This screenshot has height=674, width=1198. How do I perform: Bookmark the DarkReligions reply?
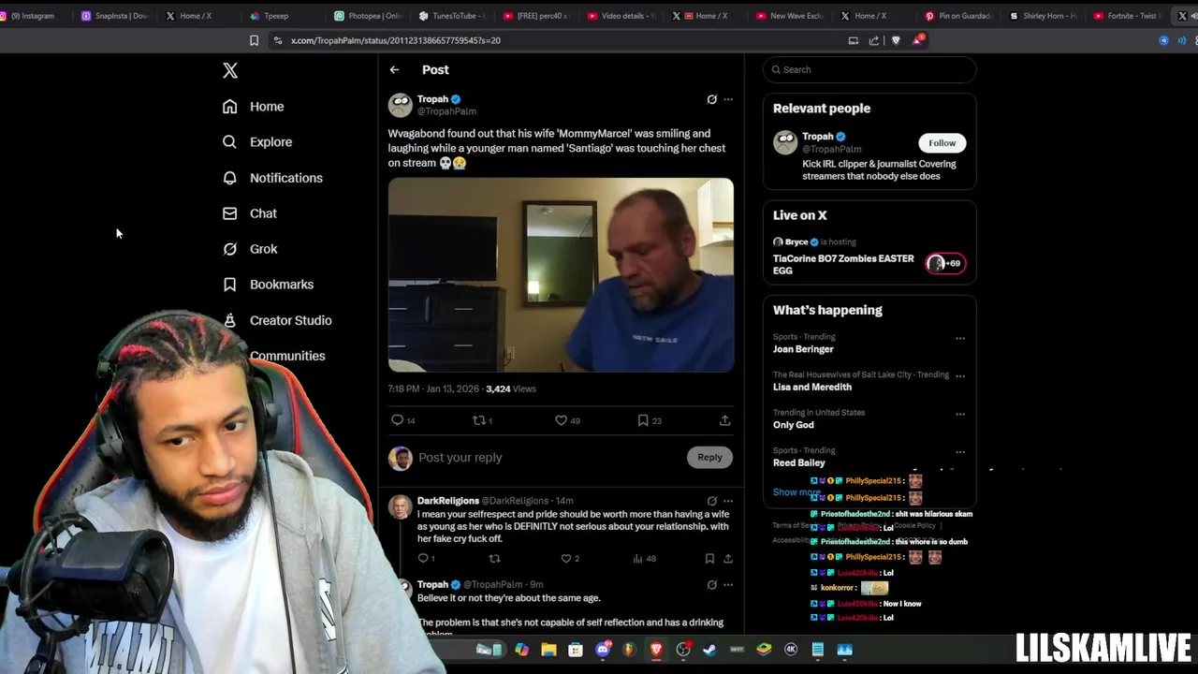click(709, 559)
